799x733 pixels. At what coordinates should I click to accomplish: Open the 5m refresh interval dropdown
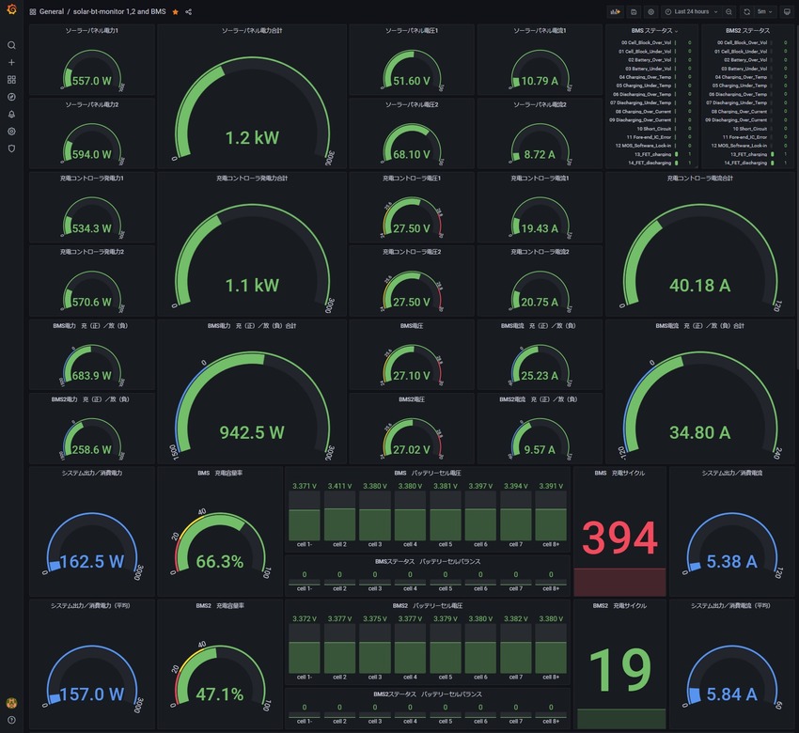pyautogui.click(x=764, y=11)
